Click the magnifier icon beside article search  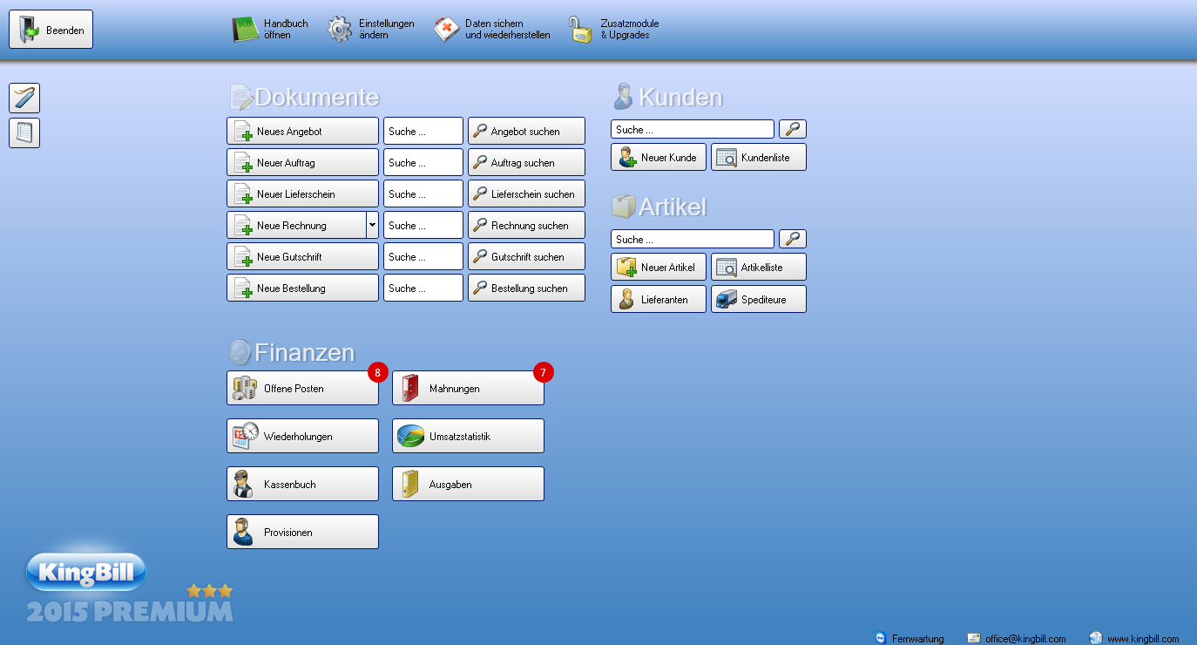[792, 240]
